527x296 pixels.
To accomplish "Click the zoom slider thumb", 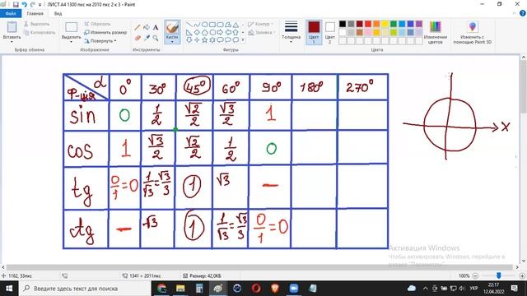I will point(499,275).
